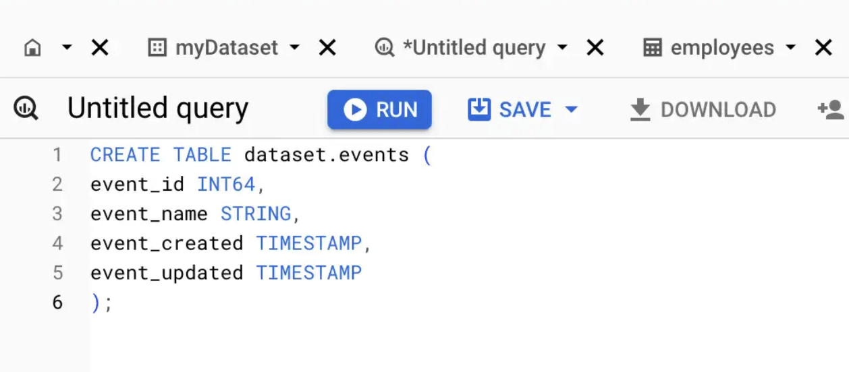Save the query using SAVE button
The image size is (849, 372).
510,109
